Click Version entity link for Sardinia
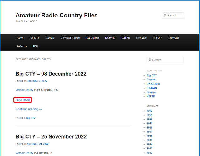200x156 pixels. pyautogui.click(x=24, y=153)
